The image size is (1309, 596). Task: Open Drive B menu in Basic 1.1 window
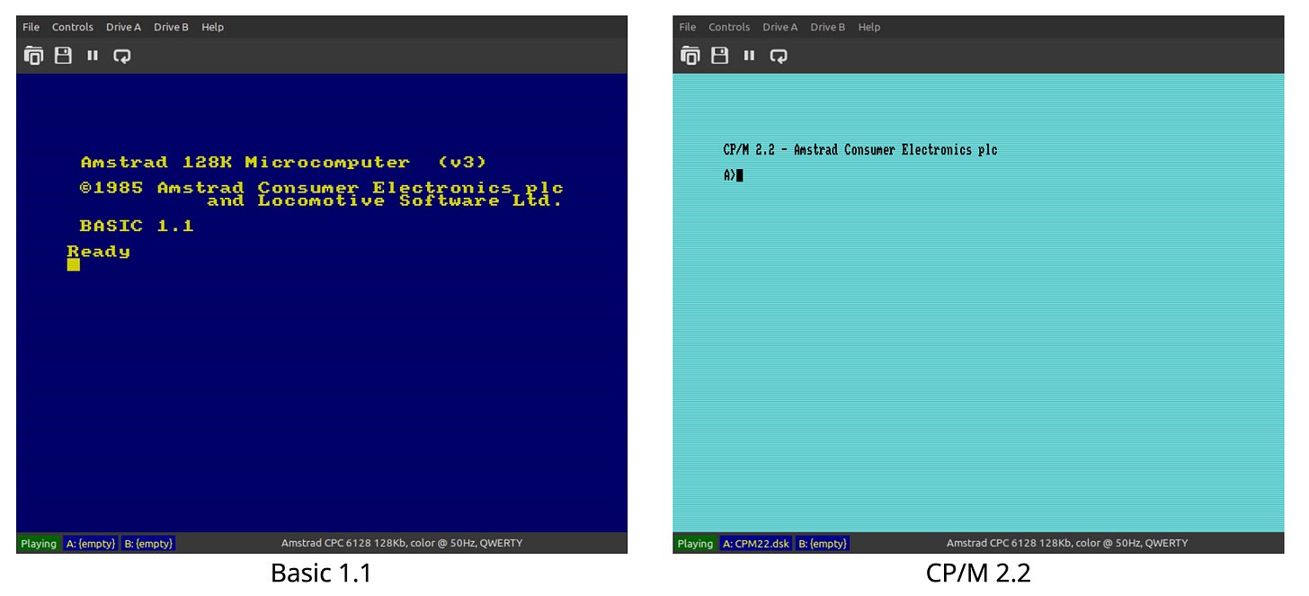coord(172,27)
